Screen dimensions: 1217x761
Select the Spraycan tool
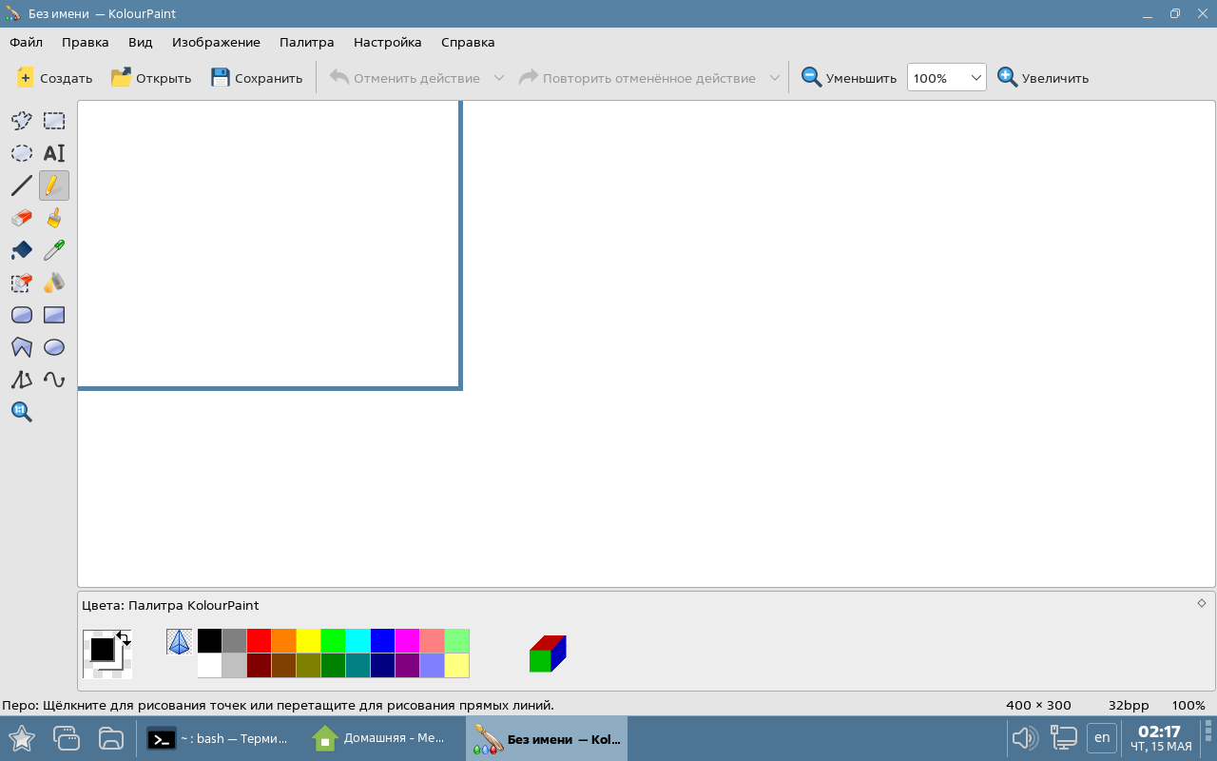tap(54, 283)
